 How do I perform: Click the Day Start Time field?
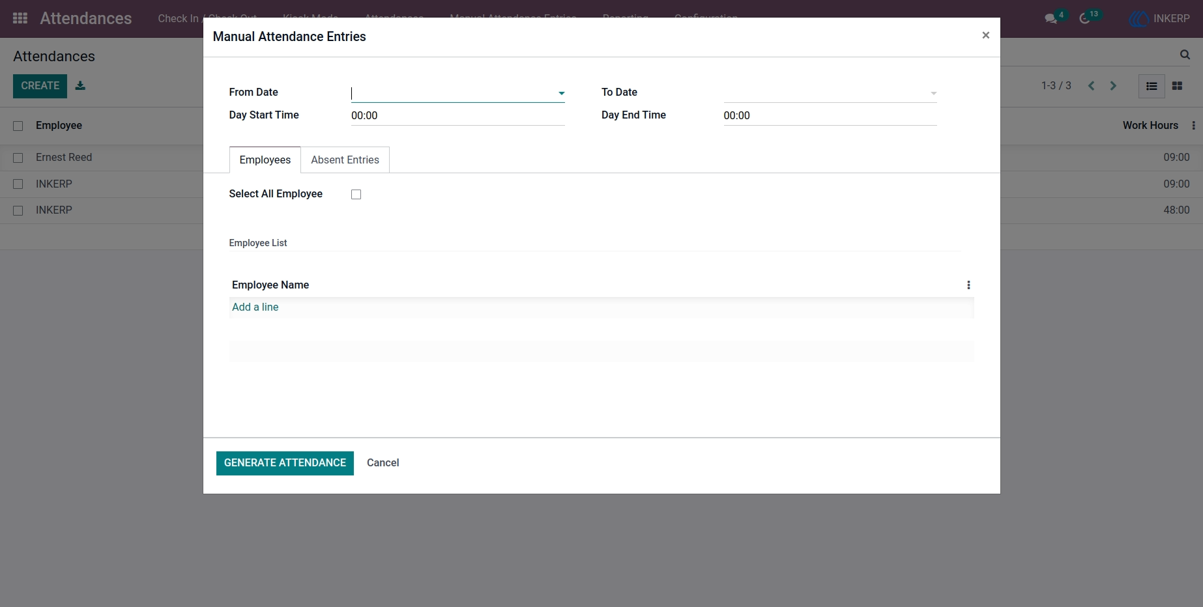(x=457, y=116)
